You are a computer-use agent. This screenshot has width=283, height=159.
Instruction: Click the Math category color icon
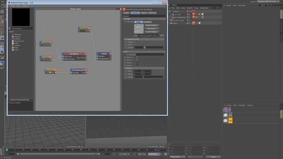tap(13, 48)
